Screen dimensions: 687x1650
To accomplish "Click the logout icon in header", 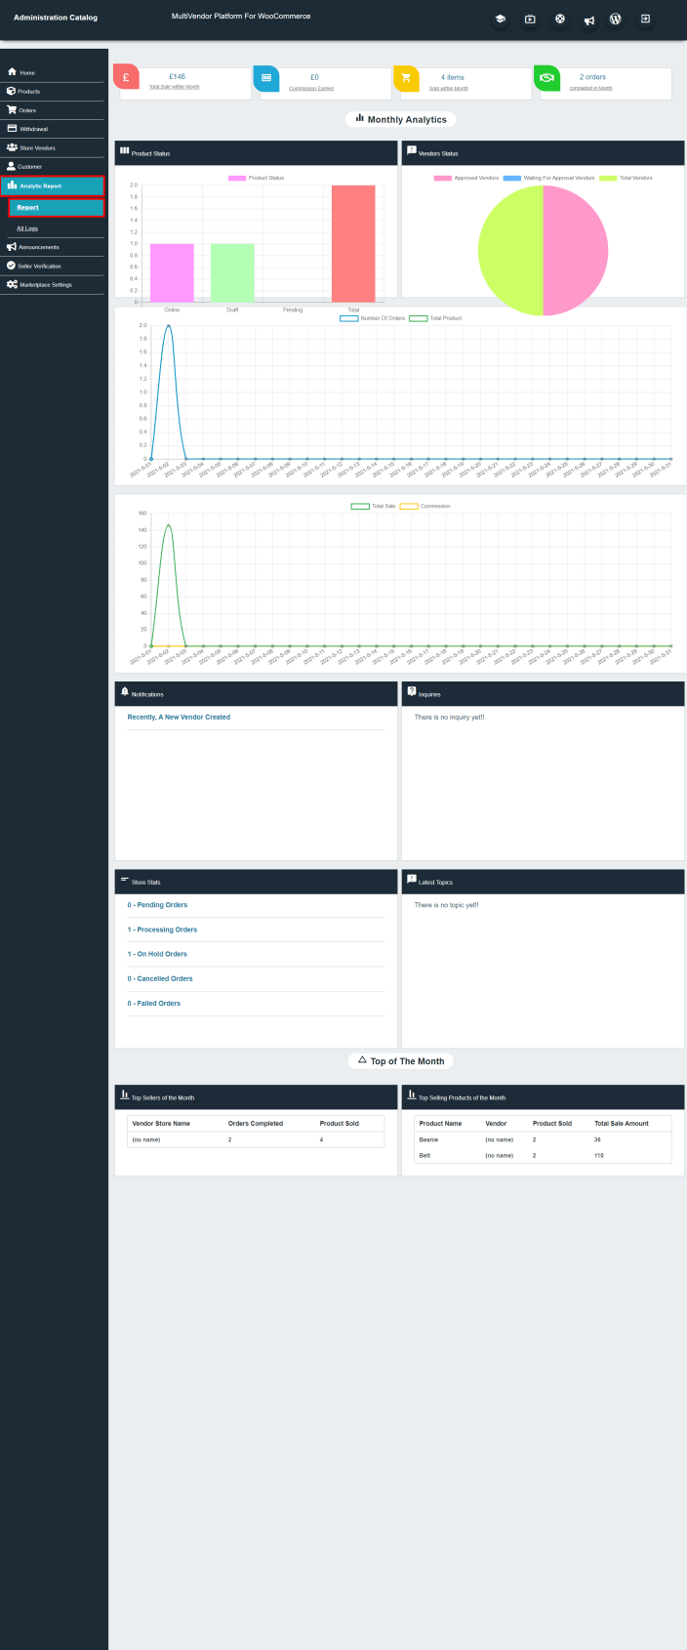I will 645,19.
